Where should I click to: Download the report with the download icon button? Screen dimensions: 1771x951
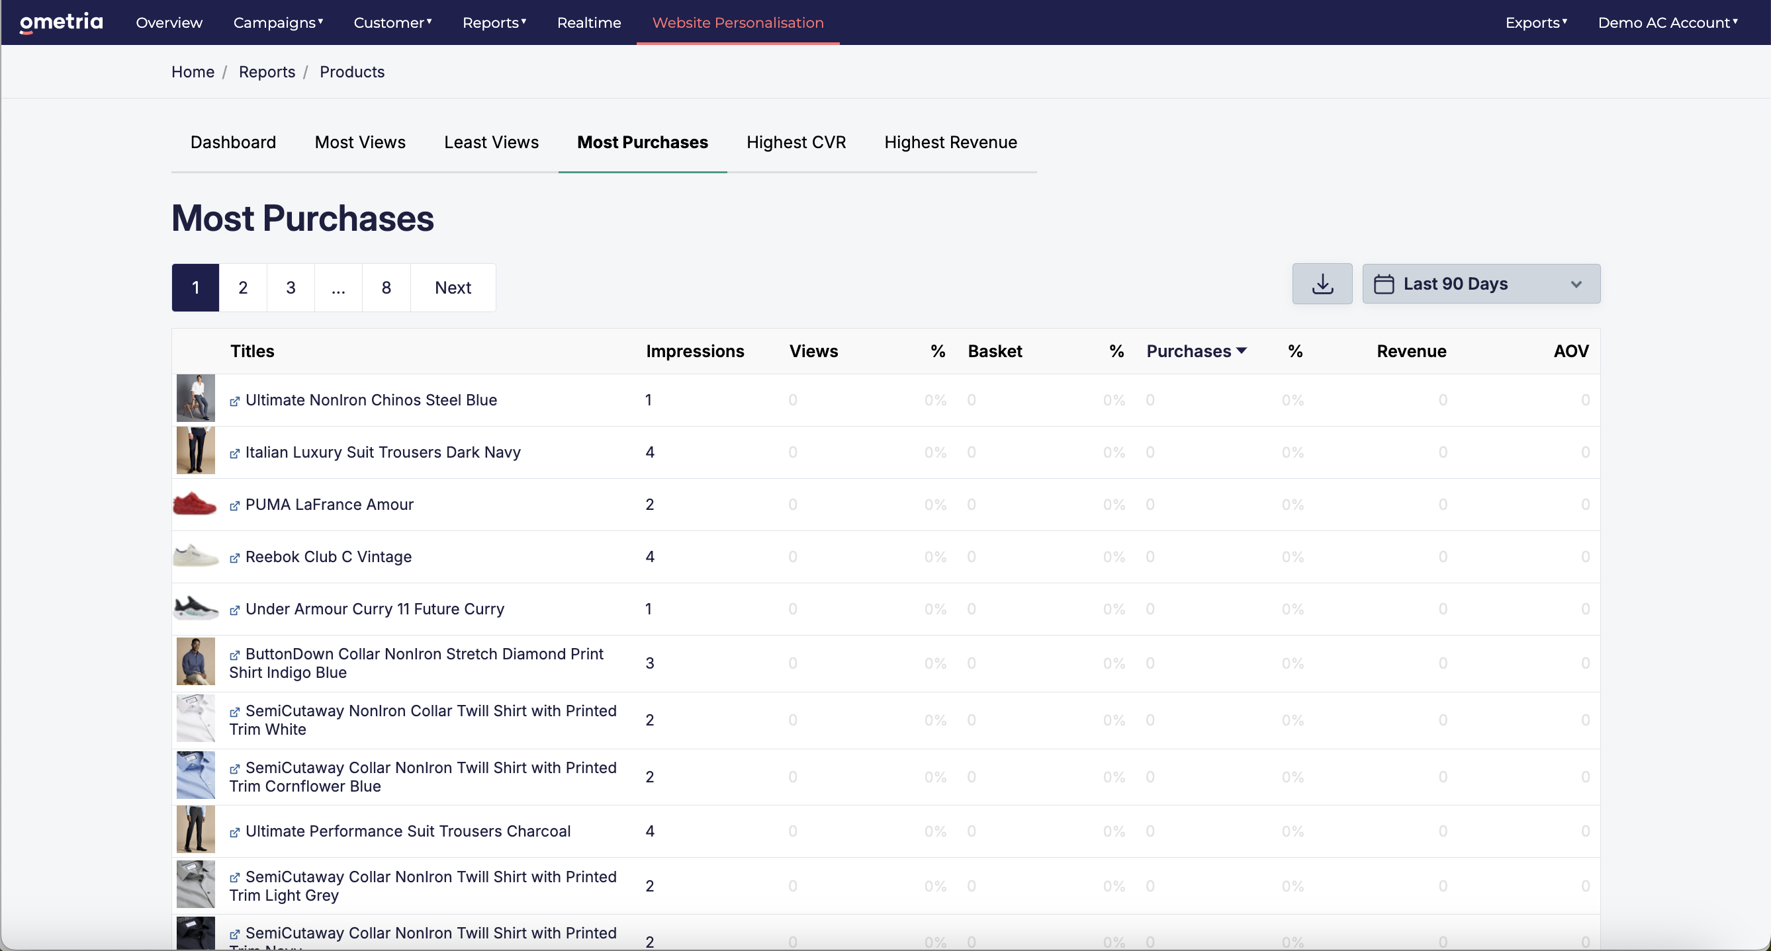point(1322,284)
